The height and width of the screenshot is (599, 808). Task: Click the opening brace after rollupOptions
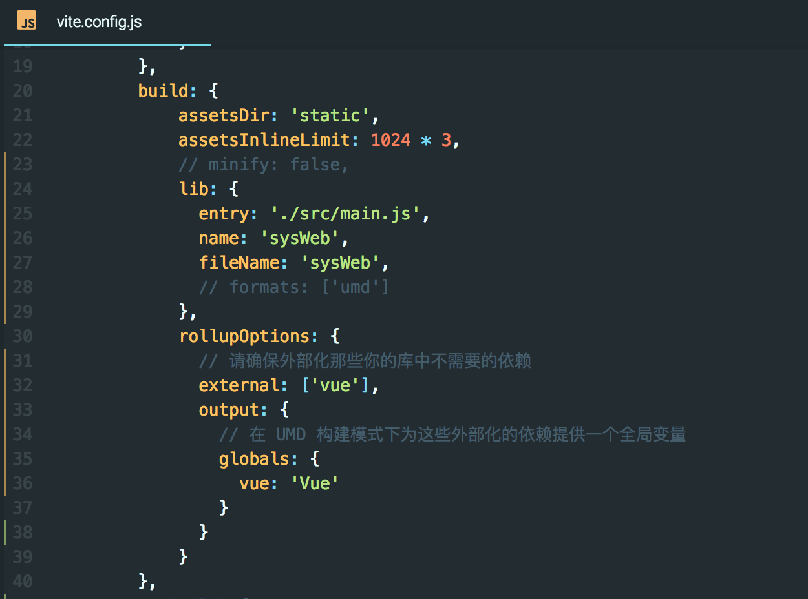click(335, 336)
